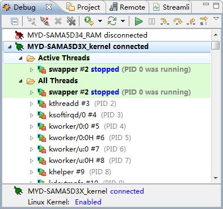Click the Collapse All icon in toolbar
223x209 pixels.
tap(15, 21)
